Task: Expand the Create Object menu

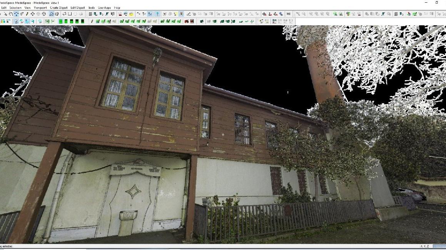Action: coord(58,8)
